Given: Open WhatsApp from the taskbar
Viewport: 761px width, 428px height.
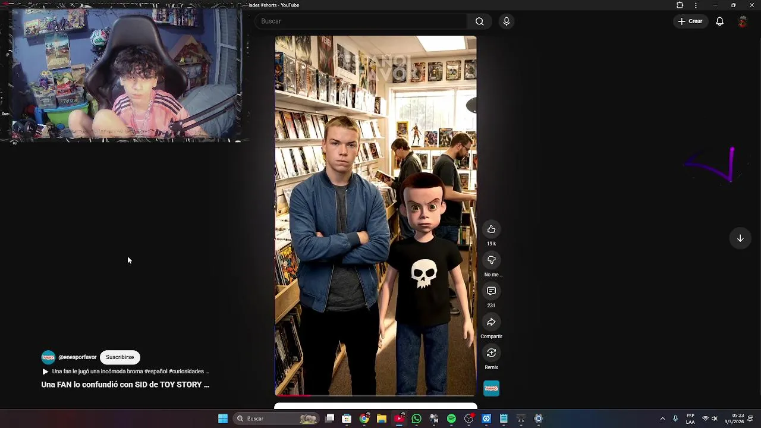Looking at the screenshot, I should pos(417,418).
